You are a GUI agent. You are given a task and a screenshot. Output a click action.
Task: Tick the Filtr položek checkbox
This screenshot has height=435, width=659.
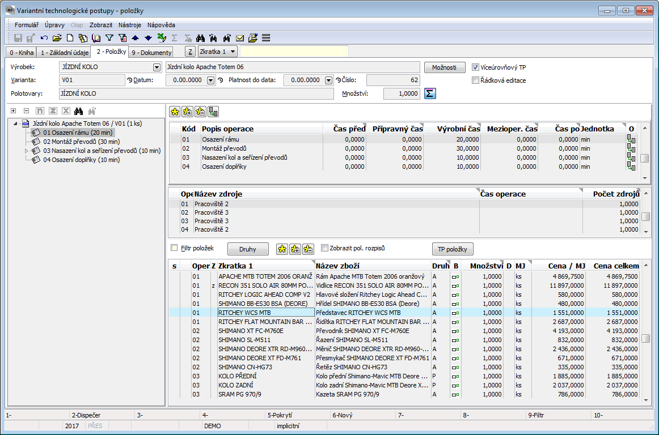[175, 248]
